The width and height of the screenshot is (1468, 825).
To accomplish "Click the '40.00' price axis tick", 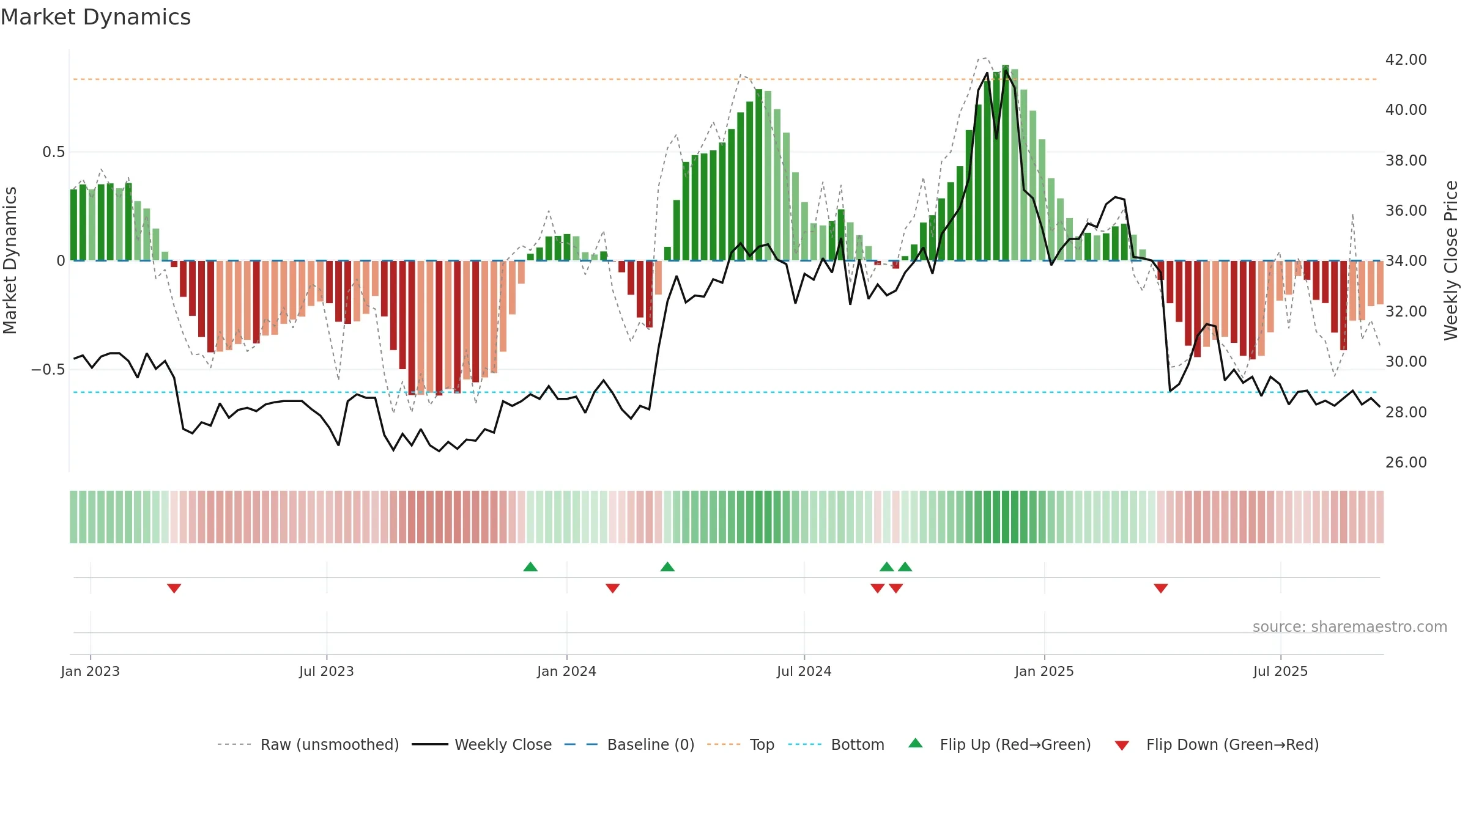I will tap(1406, 109).
